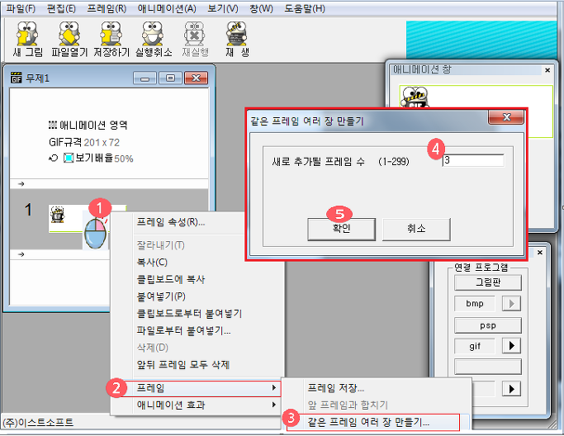Open the 창(W) menu
The image size is (564, 436).
coord(261,8)
